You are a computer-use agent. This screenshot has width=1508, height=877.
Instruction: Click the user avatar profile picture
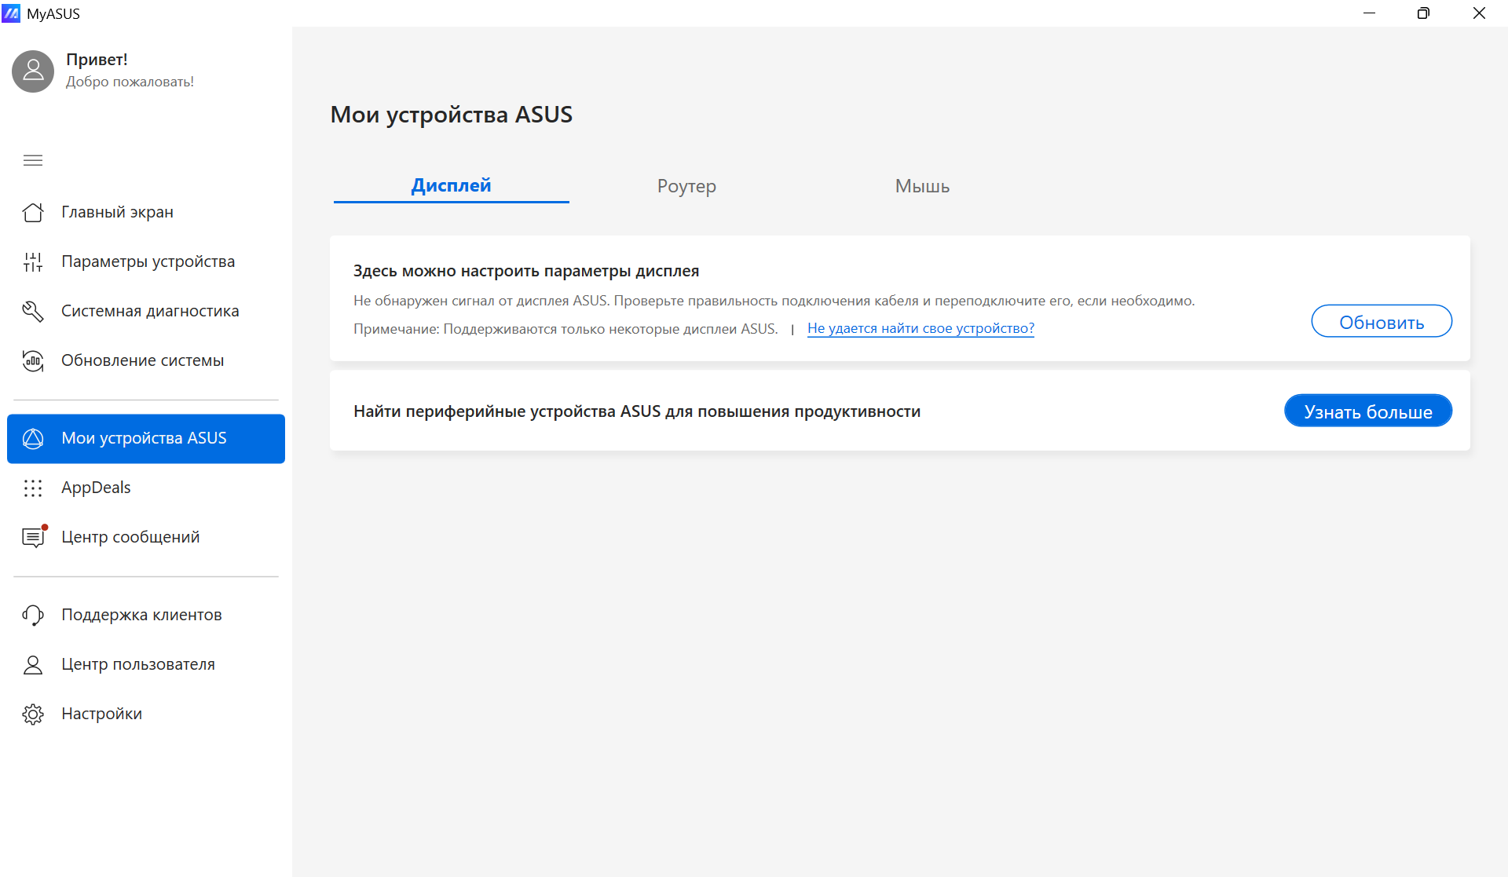click(33, 71)
